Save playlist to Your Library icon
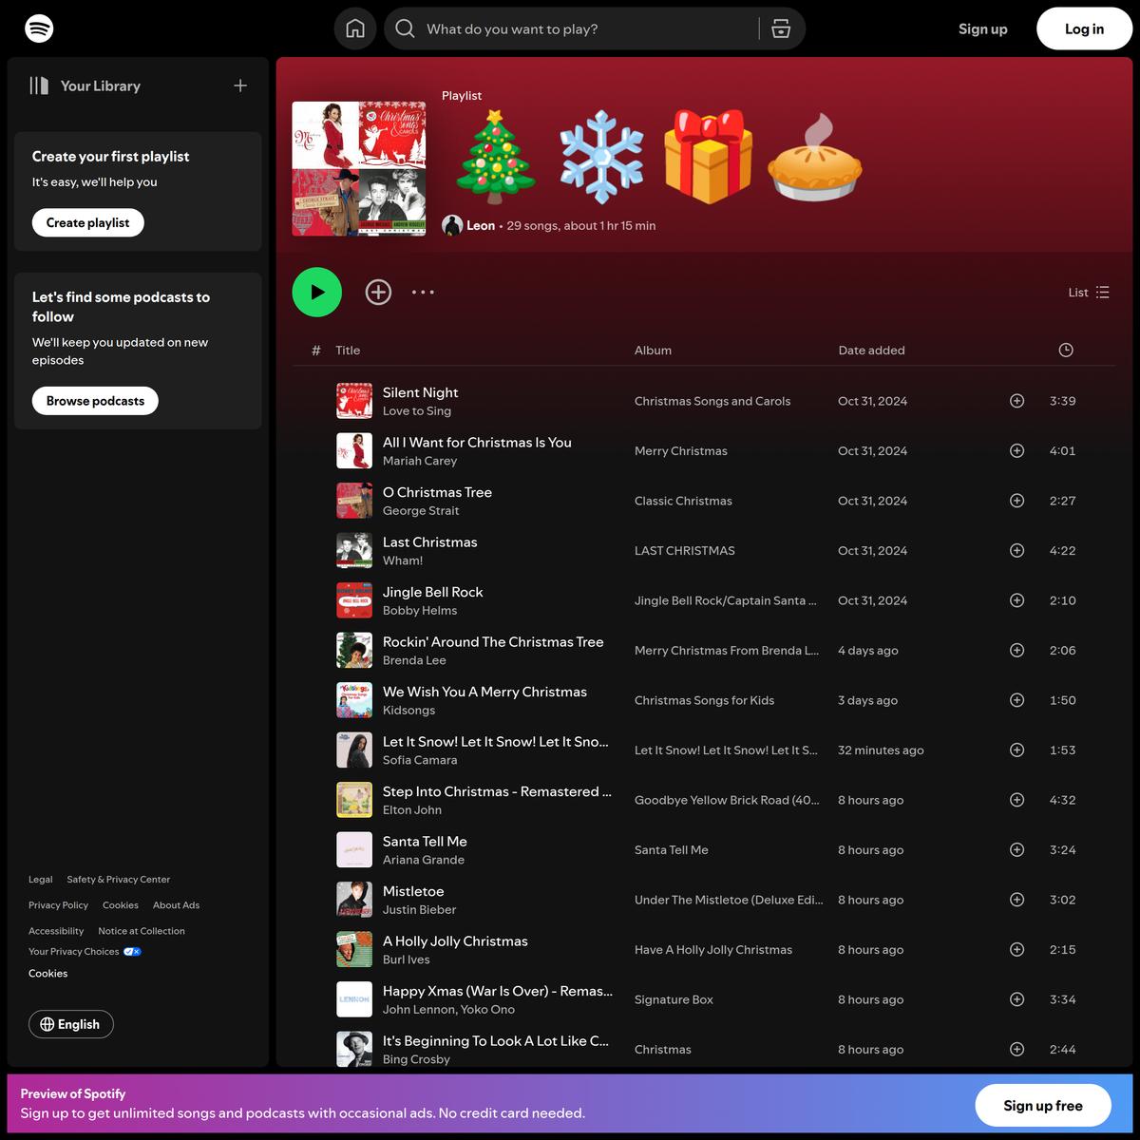 pyautogui.click(x=378, y=293)
